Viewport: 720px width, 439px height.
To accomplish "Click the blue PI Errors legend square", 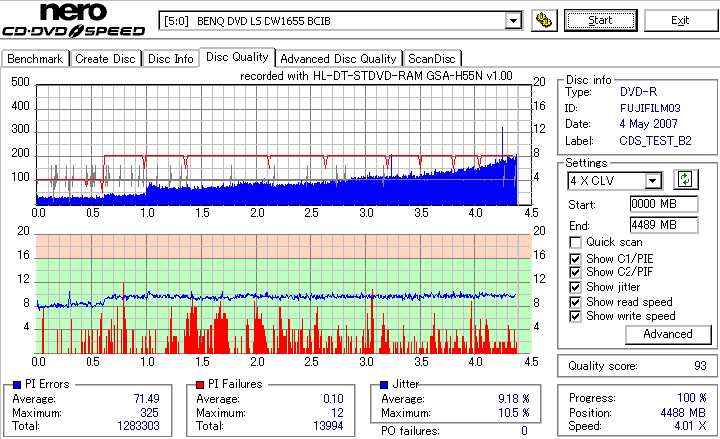I will tap(17, 385).
